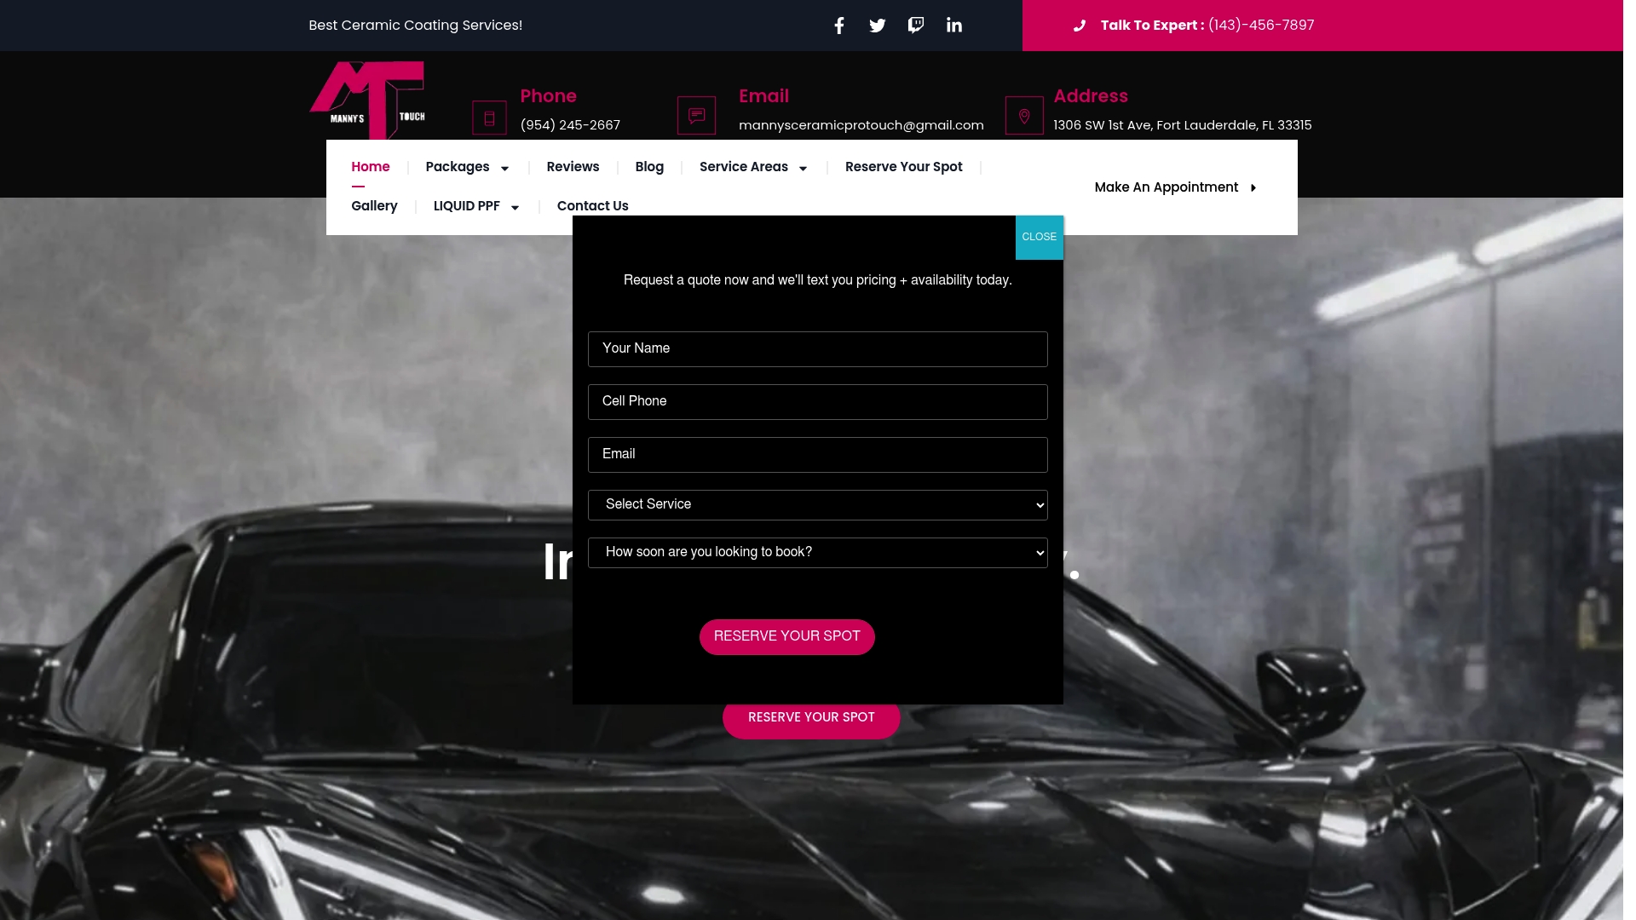Open the Gallery menu item
The height and width of the screenshot is (920, 1636).
coord(374,206)
